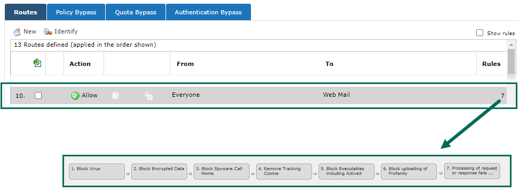Click the Identify magnifier icon
Screen dimensions: 519x192
(48, 32)
